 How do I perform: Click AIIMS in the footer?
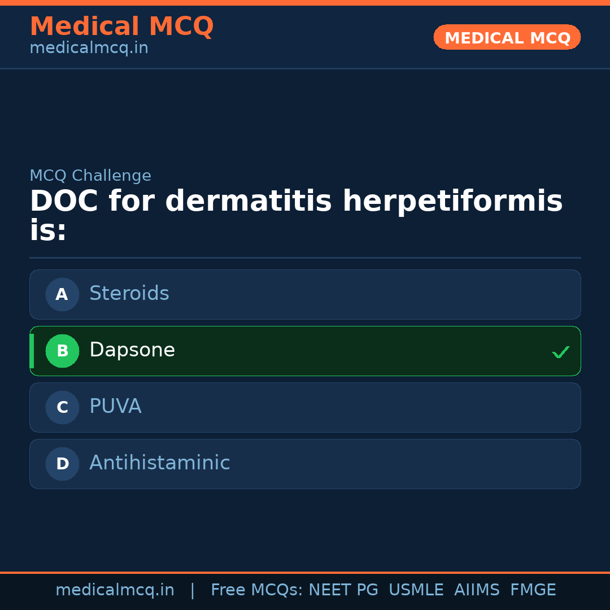477,590
